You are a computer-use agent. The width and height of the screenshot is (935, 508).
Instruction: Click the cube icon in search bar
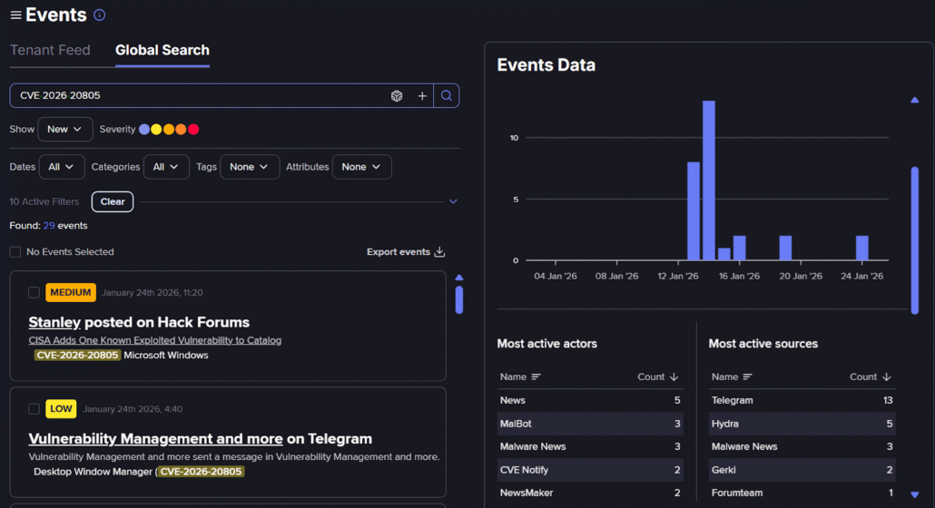[x=397, y=96]
